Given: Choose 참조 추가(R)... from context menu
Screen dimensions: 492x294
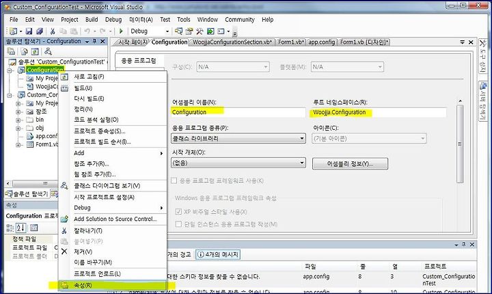Looking at the screenshot, I should tap(113, 163).
